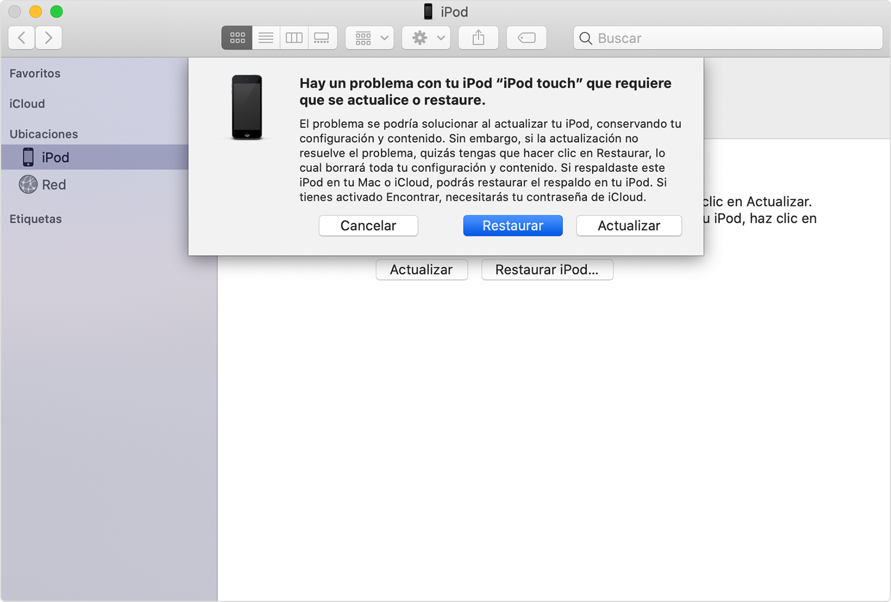Screen dimensions: 891x602
Task: Click the Restaurar iPod... button
Action: point(547,270)
